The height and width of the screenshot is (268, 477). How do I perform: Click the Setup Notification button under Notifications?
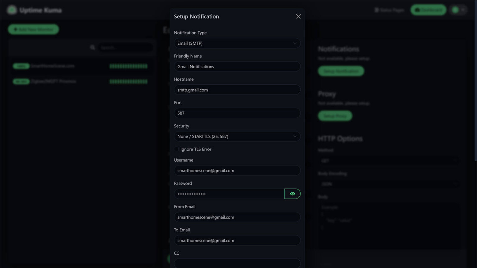tap(341, 71)
